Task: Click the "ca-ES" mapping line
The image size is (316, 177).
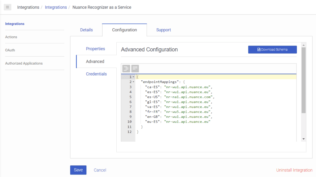Action: tap(179, 87)
